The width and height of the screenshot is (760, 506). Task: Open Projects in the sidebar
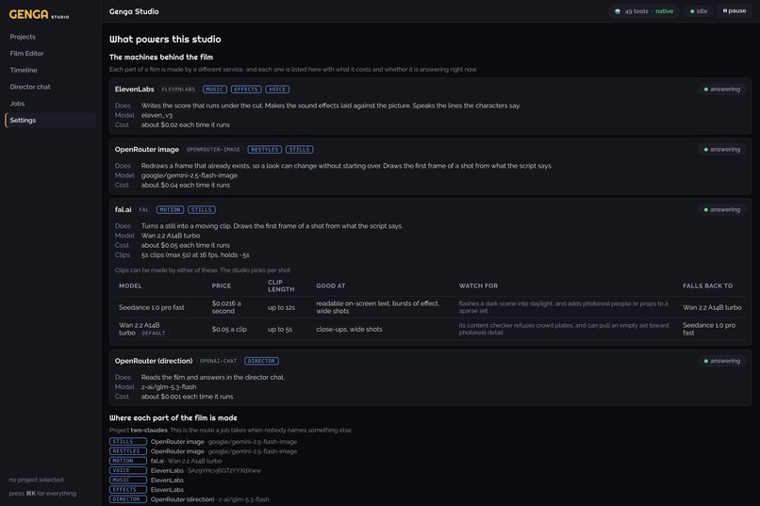[x=50, y=37]
